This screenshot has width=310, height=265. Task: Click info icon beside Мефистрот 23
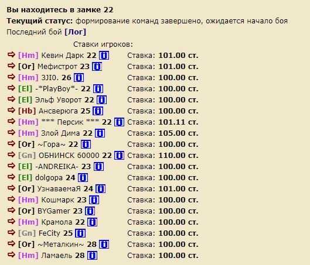[x=97, y=67]
